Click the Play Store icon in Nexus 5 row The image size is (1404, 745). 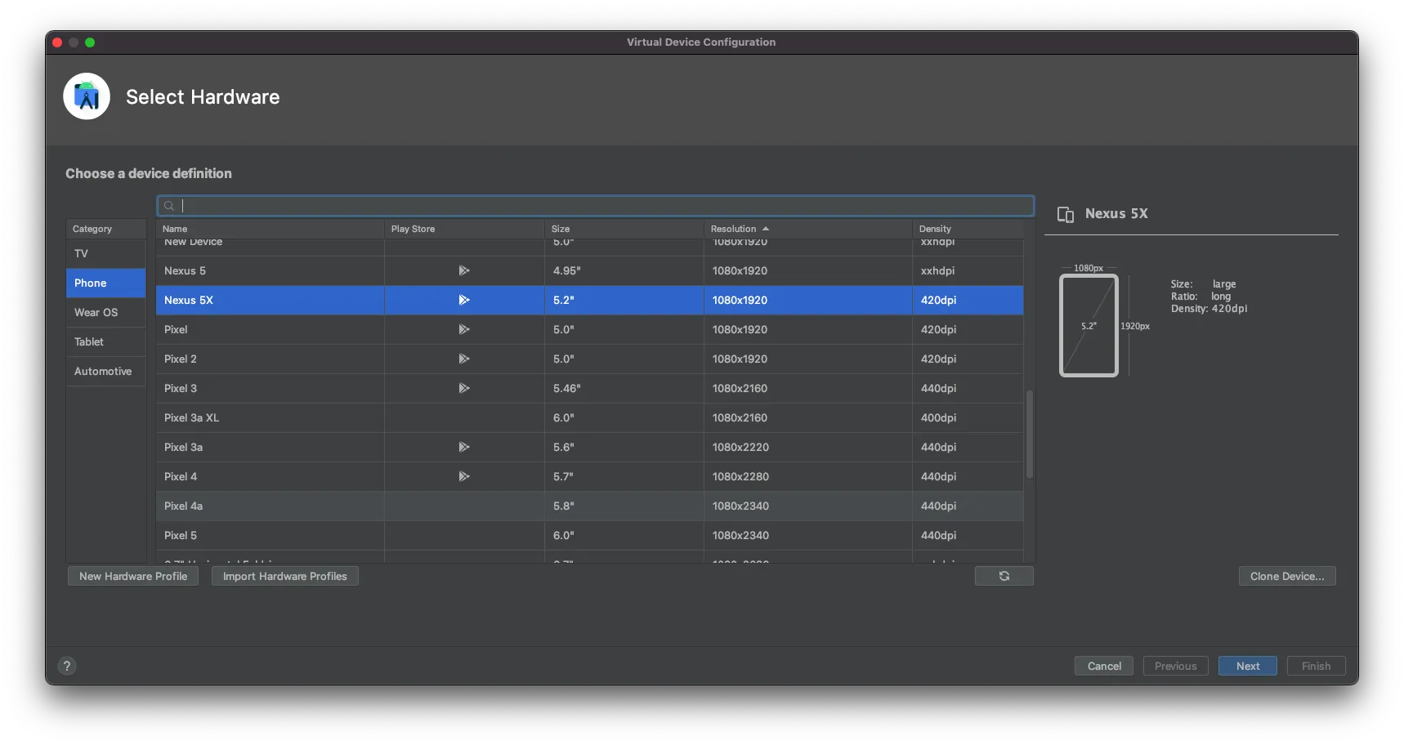463,270
